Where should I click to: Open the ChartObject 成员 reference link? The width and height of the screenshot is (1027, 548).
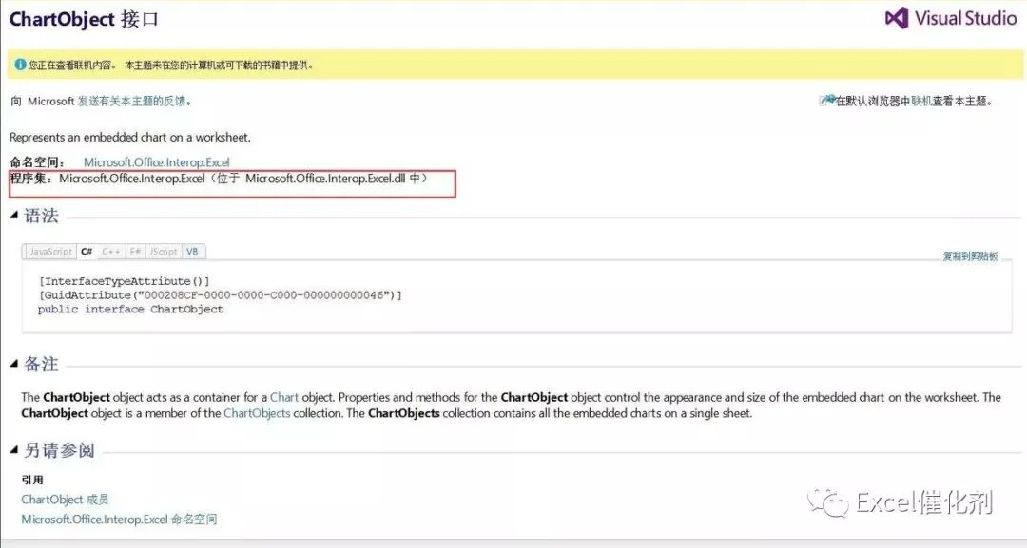65,500
